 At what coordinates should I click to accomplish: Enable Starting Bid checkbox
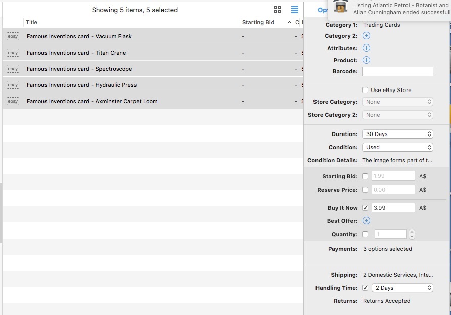(365, 176)
